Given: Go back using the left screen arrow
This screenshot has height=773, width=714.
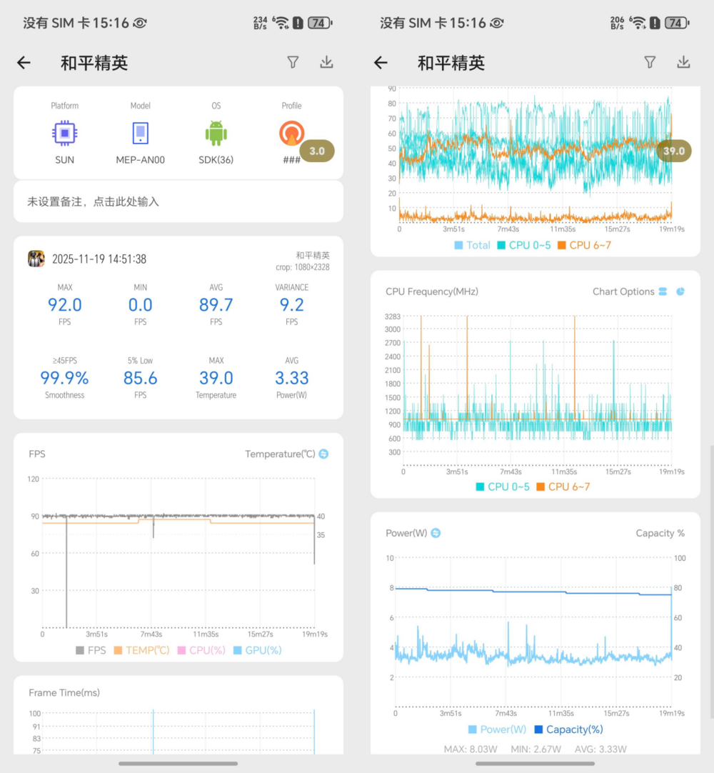Looking at the screenshot, I should [24, 63].
